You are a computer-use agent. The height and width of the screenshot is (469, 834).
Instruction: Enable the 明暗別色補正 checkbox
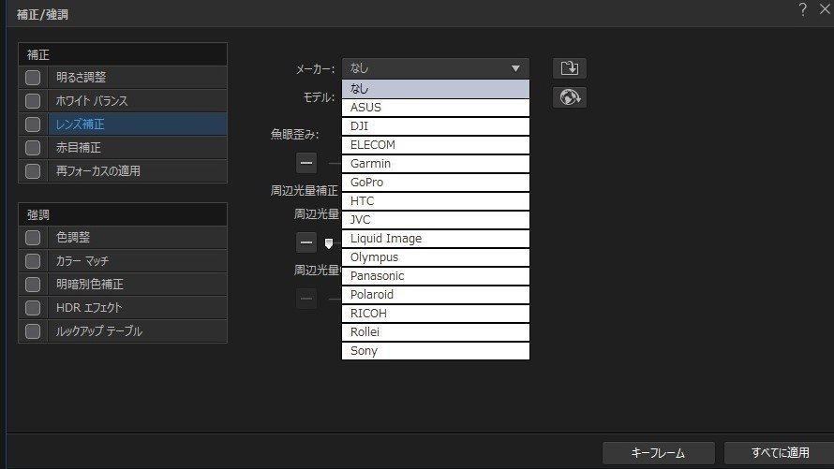(33, 285)
